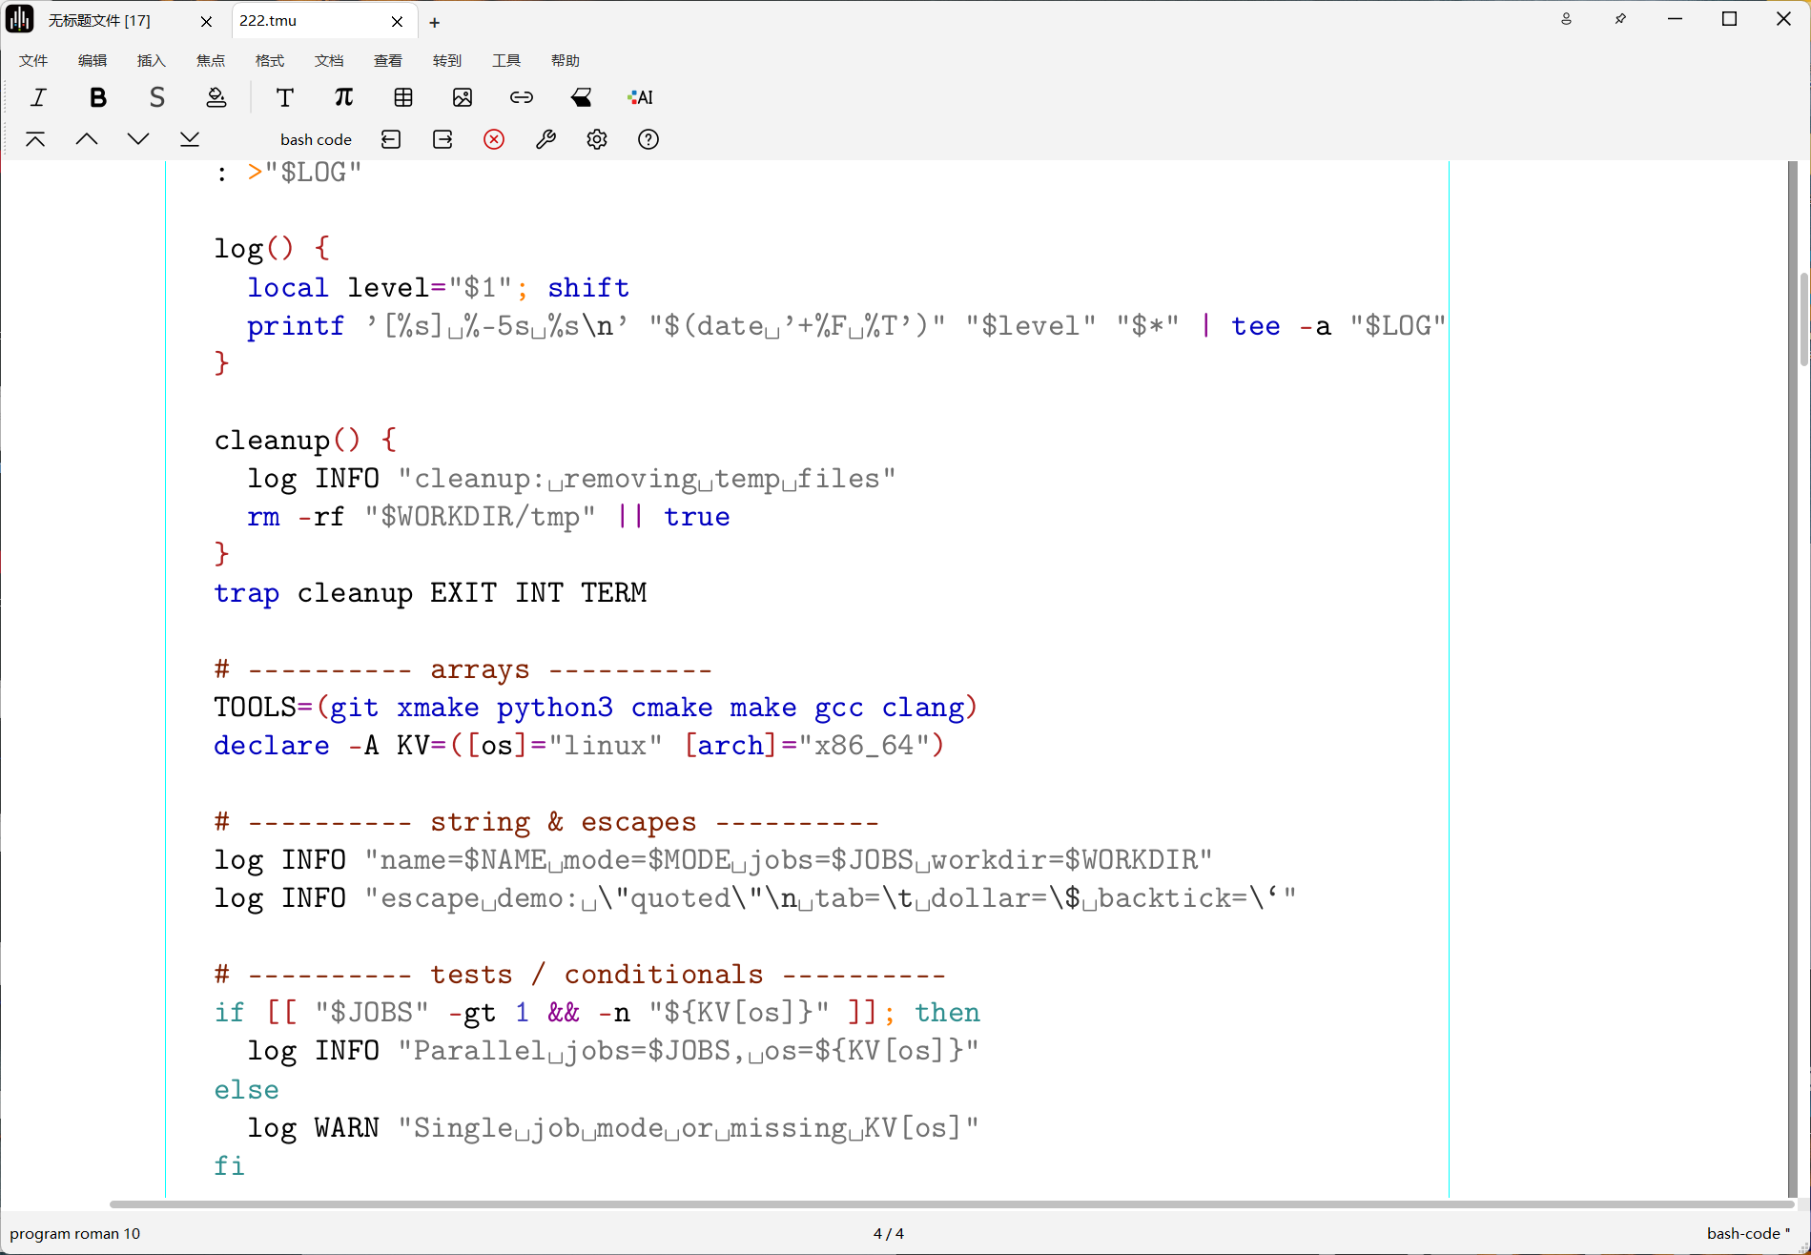Insert a math formula with pi icon
This screenshot has width=1811, height=1255.
[x=343, y=97]
